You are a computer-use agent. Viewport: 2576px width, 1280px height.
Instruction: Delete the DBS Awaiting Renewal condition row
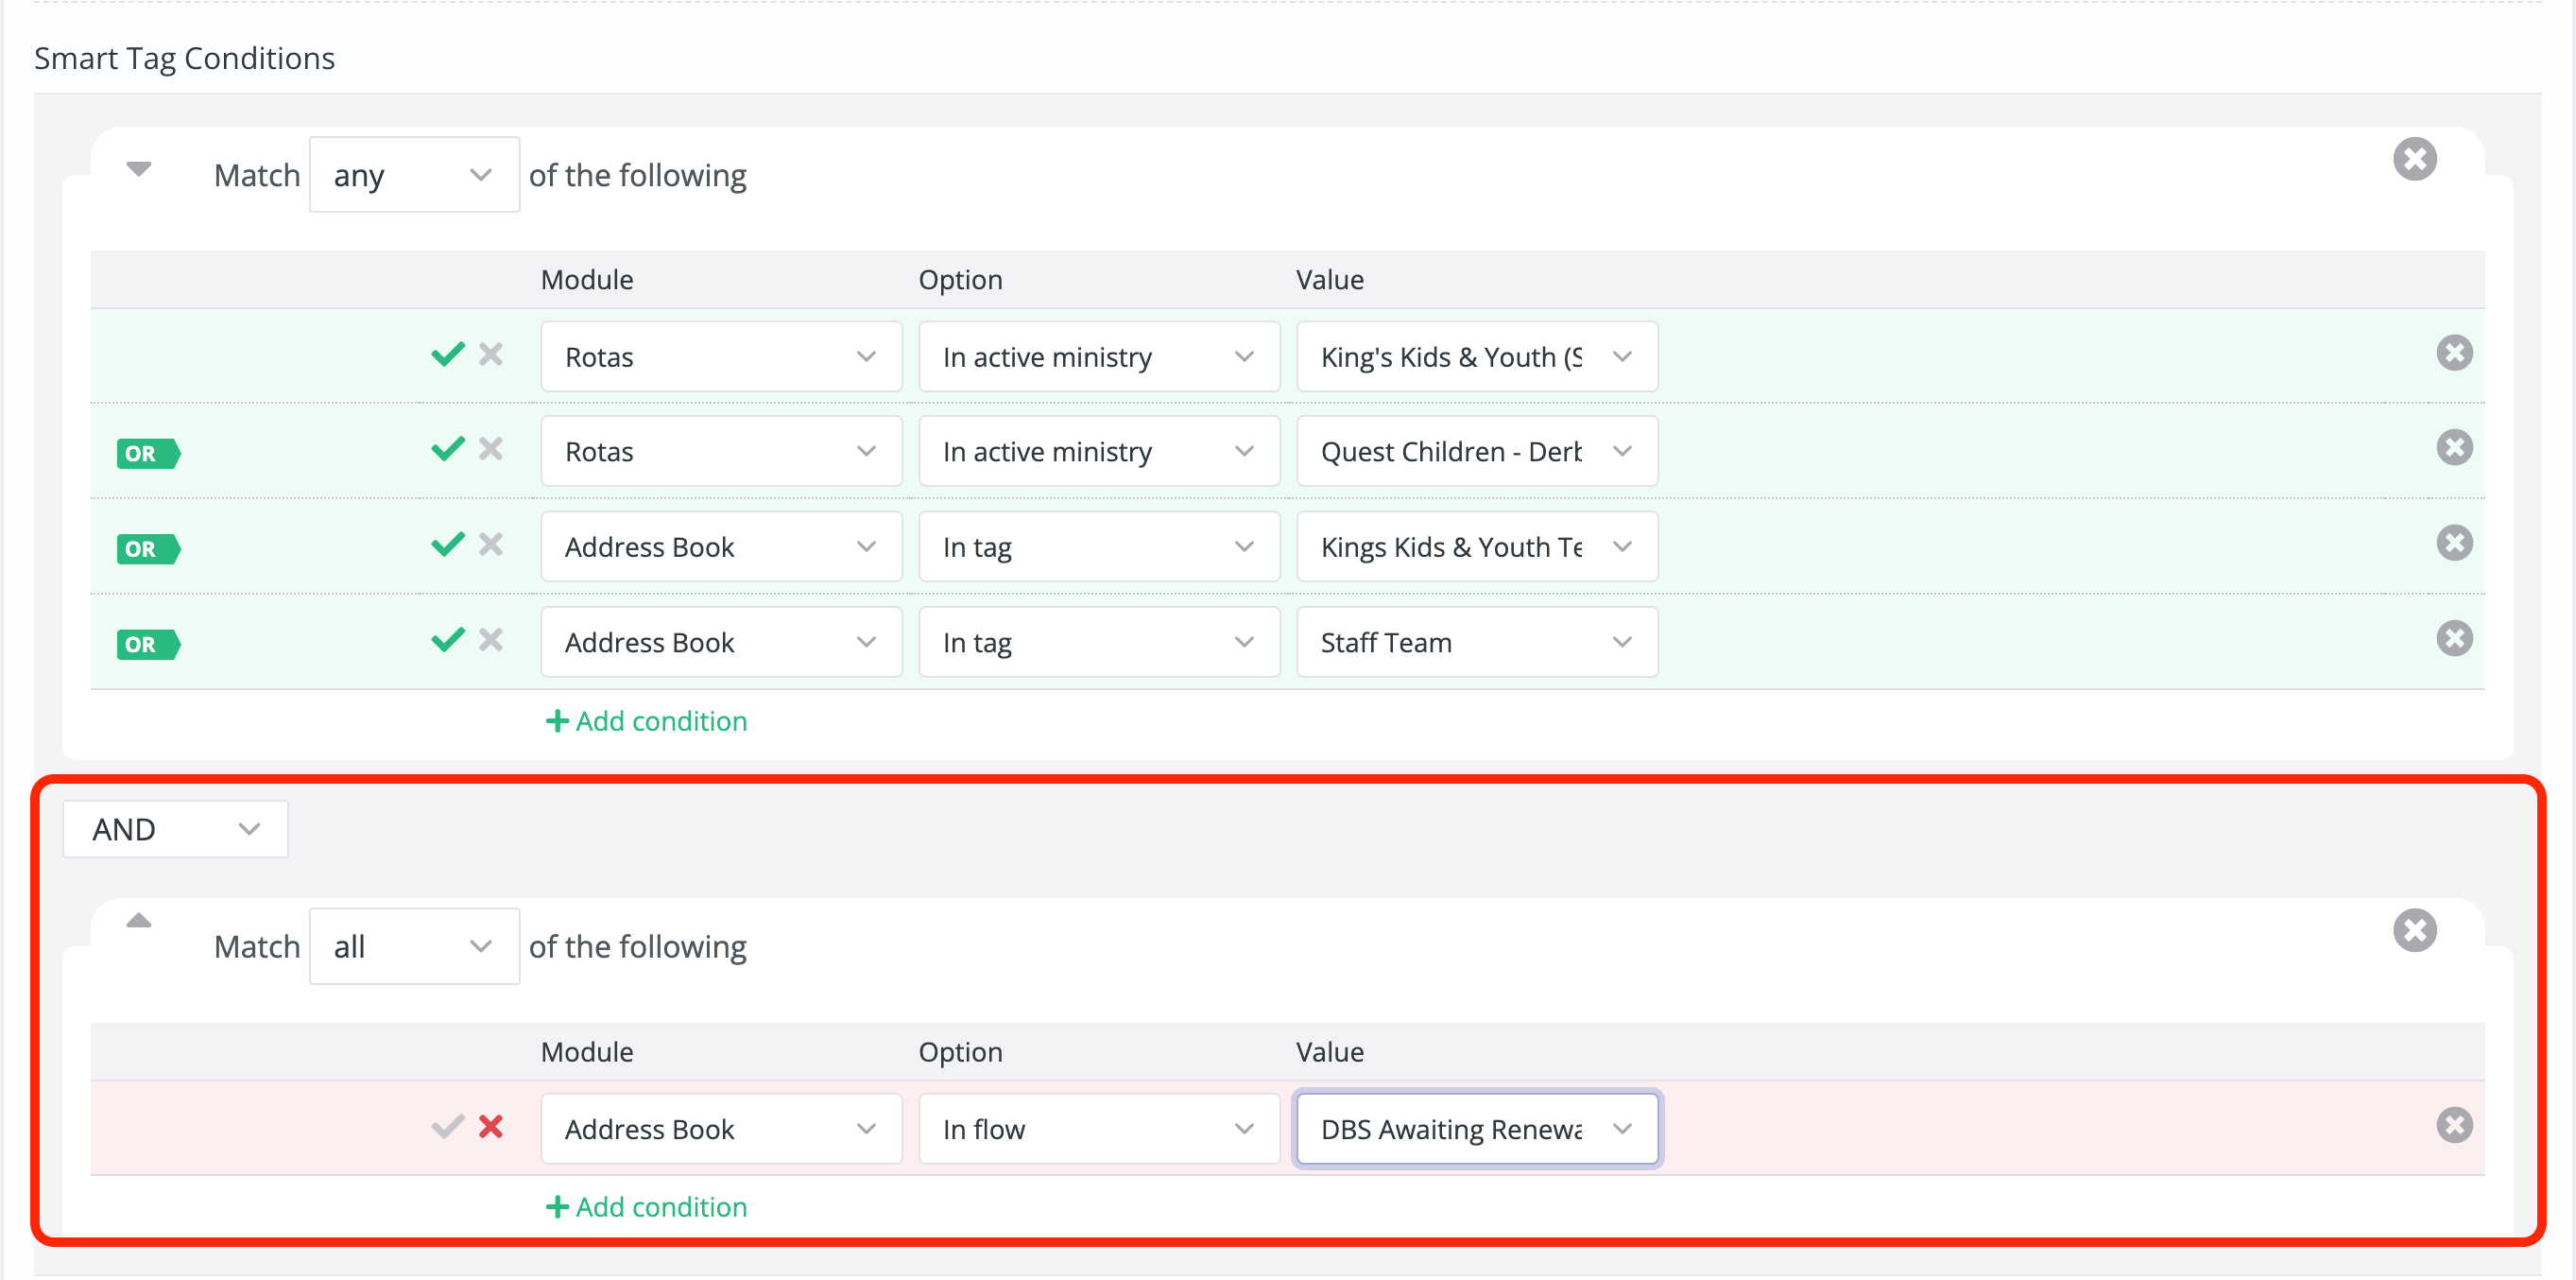click(2454, 1126)
